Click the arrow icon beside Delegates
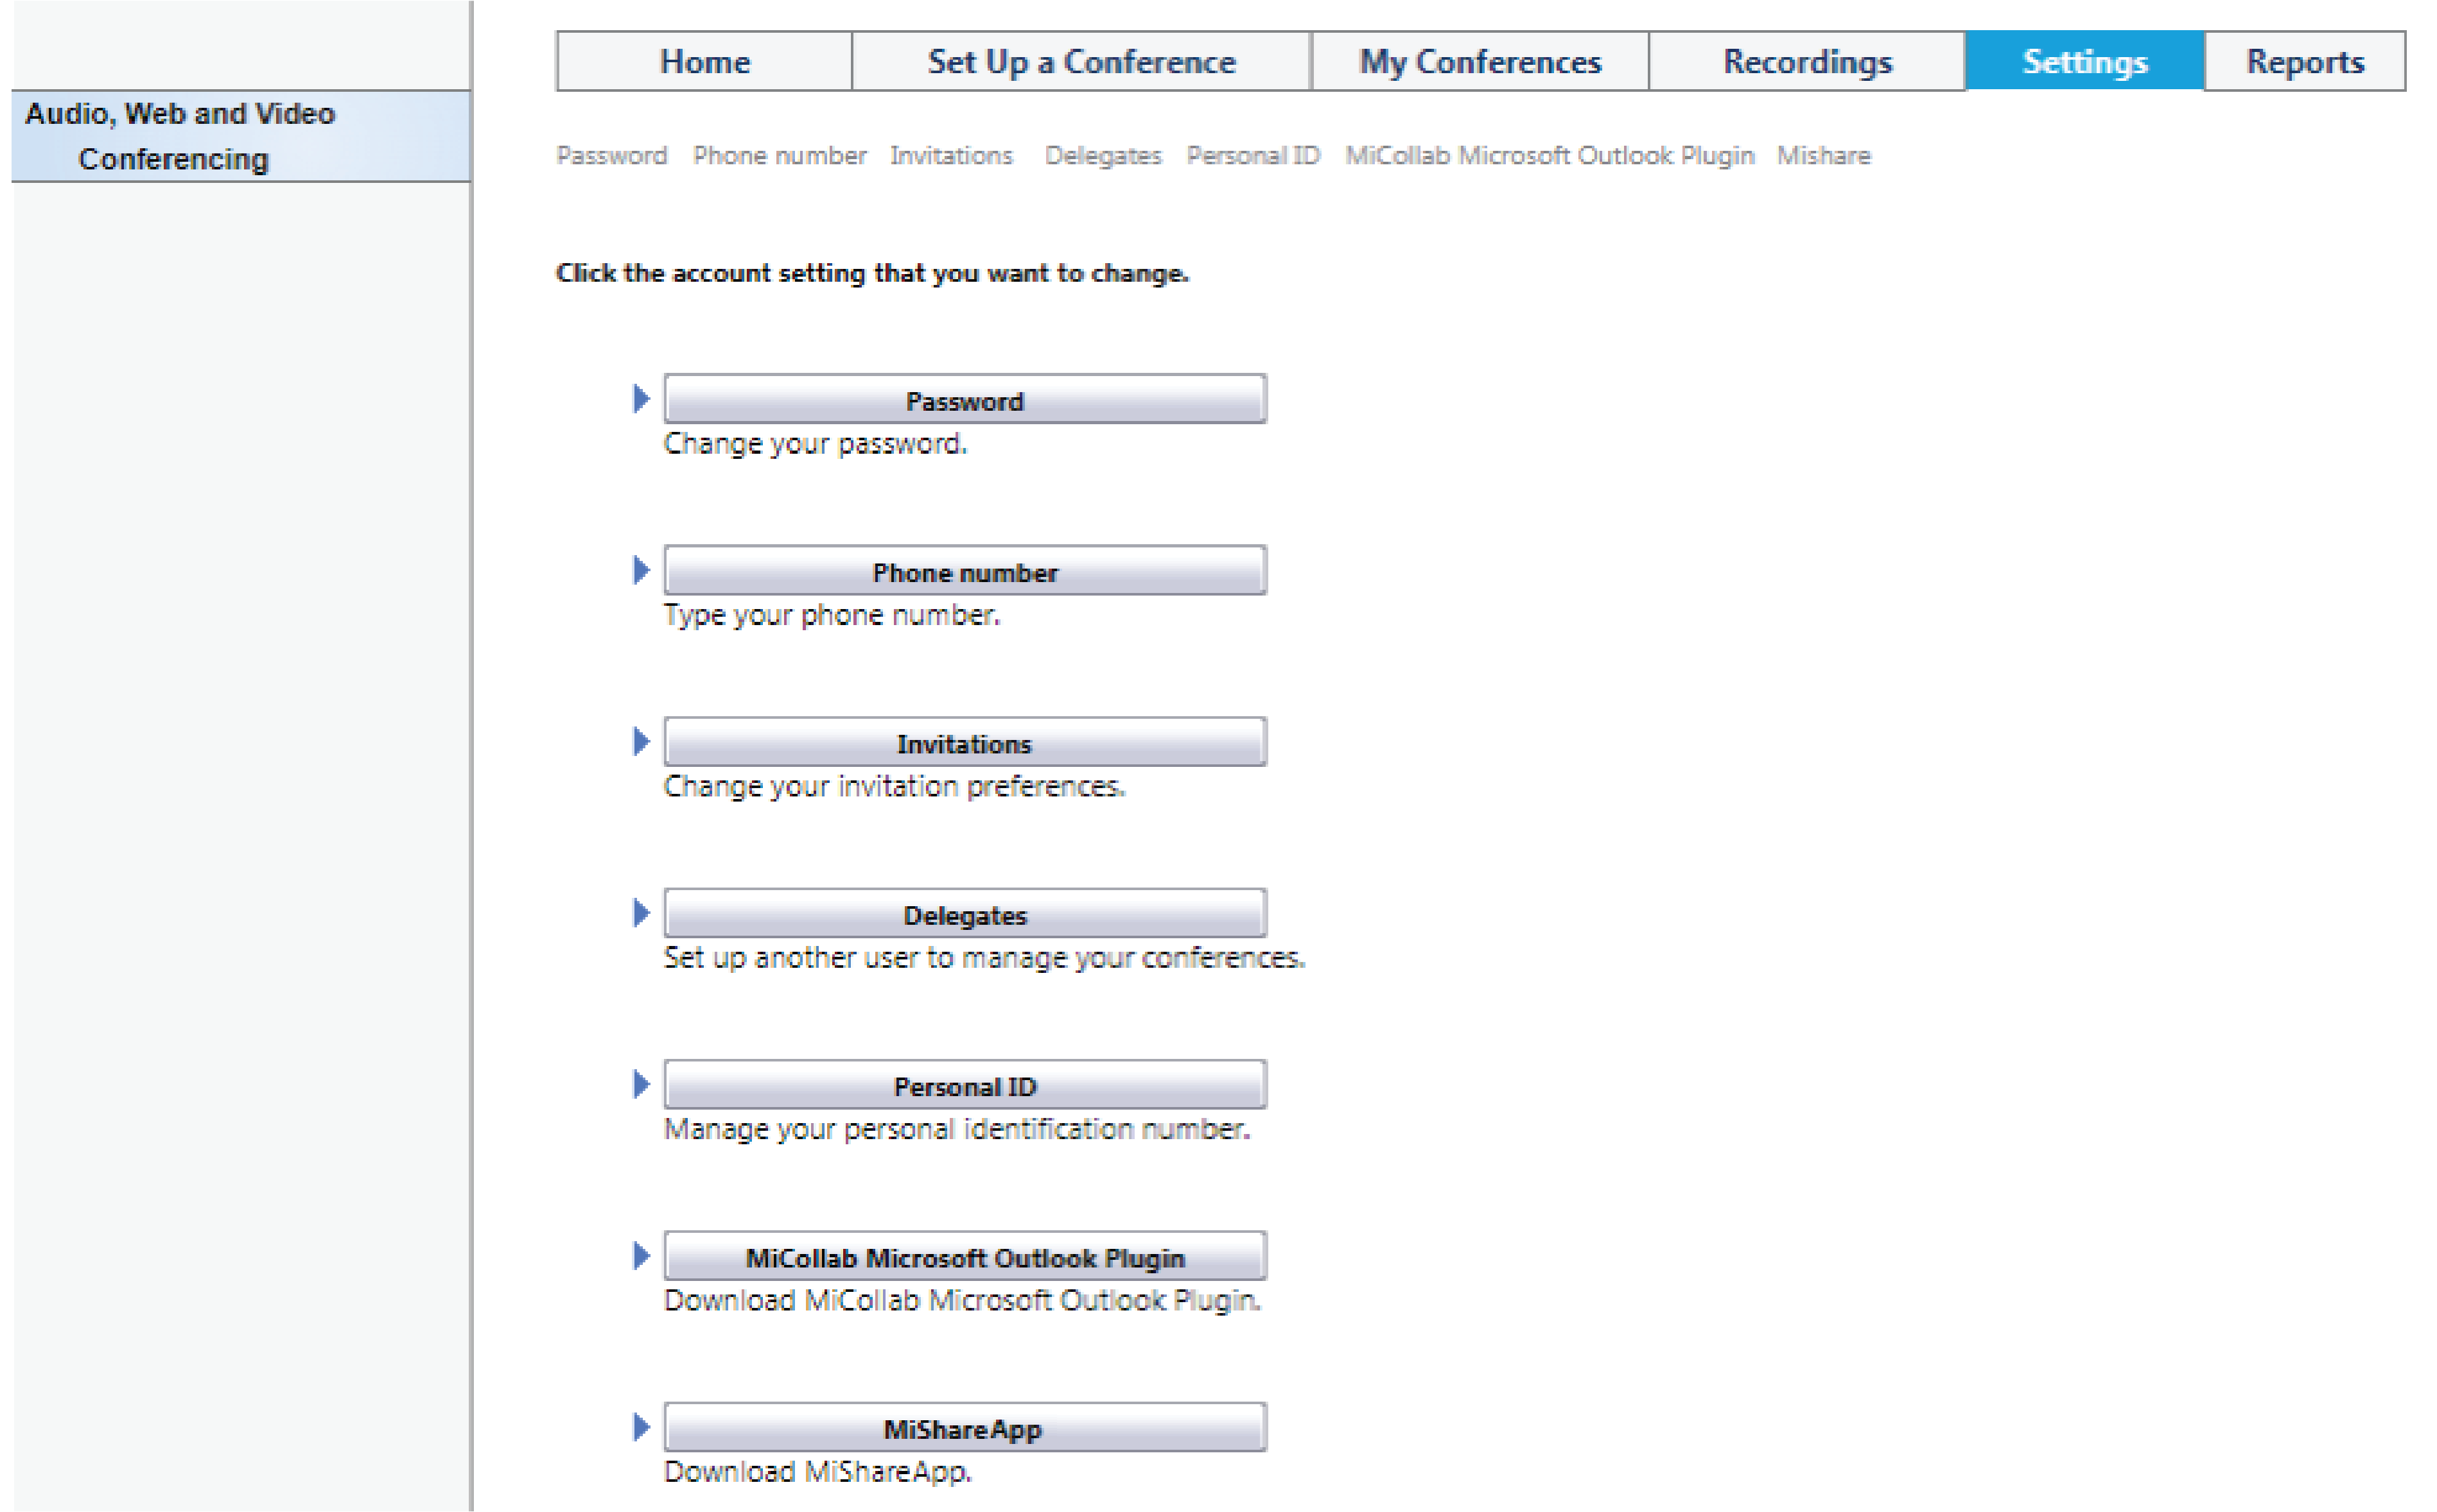Viewport: 2437px width, 1512px height. [x=642, y=913]
